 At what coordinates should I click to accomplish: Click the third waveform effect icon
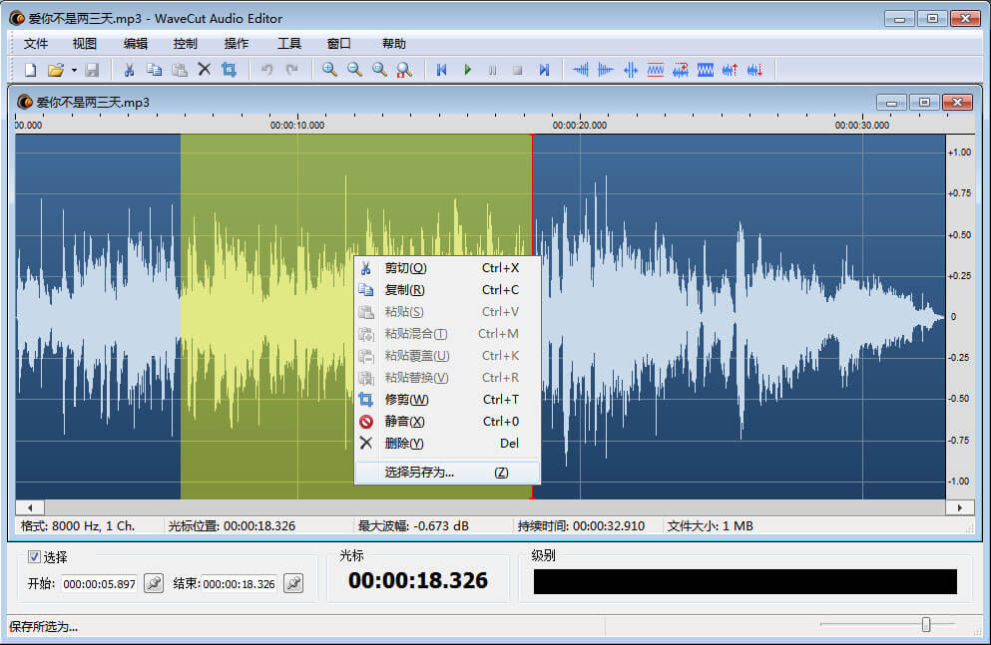point(630,70)
